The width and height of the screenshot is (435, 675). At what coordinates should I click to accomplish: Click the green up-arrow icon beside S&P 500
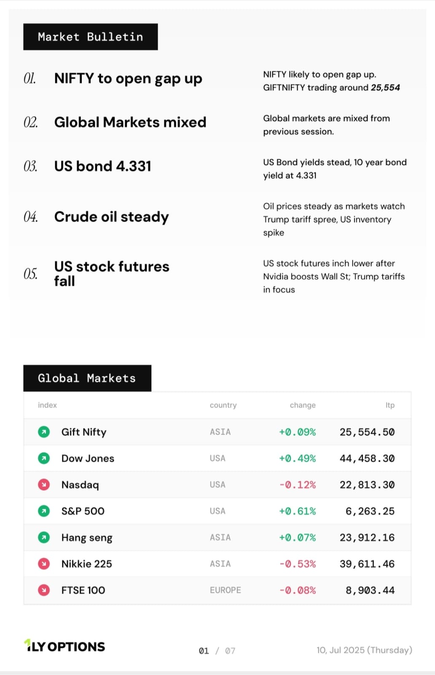44,511
